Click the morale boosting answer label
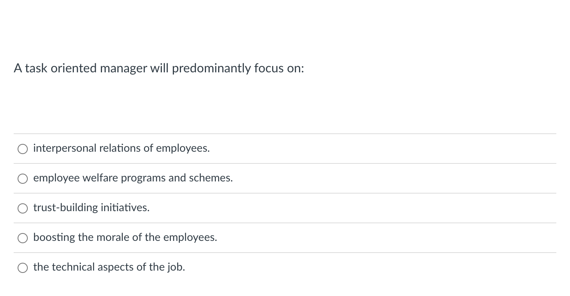Screen dimensions: 570x296 (125, 237)
